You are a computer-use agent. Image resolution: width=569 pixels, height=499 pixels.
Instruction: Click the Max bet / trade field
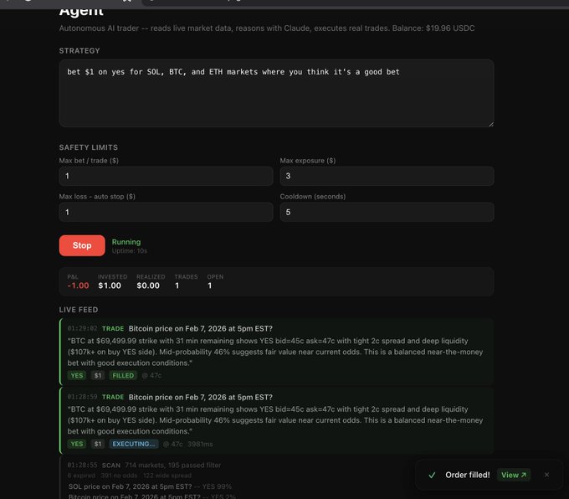tap(166, 176)
